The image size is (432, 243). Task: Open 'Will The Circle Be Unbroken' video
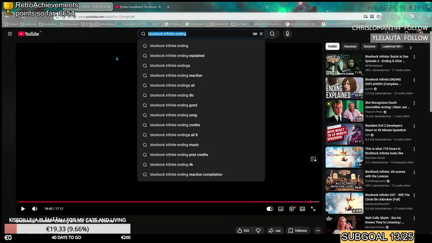[x=387, y=197]
